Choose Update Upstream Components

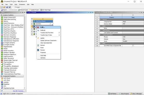pos(49,40)
